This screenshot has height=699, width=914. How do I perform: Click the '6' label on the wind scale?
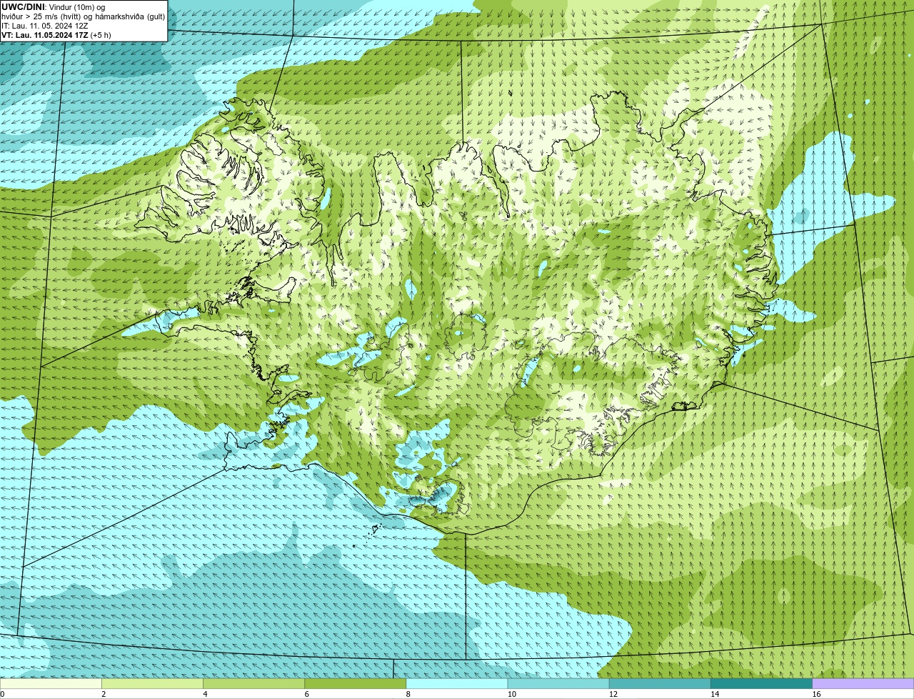coord(307,694)
